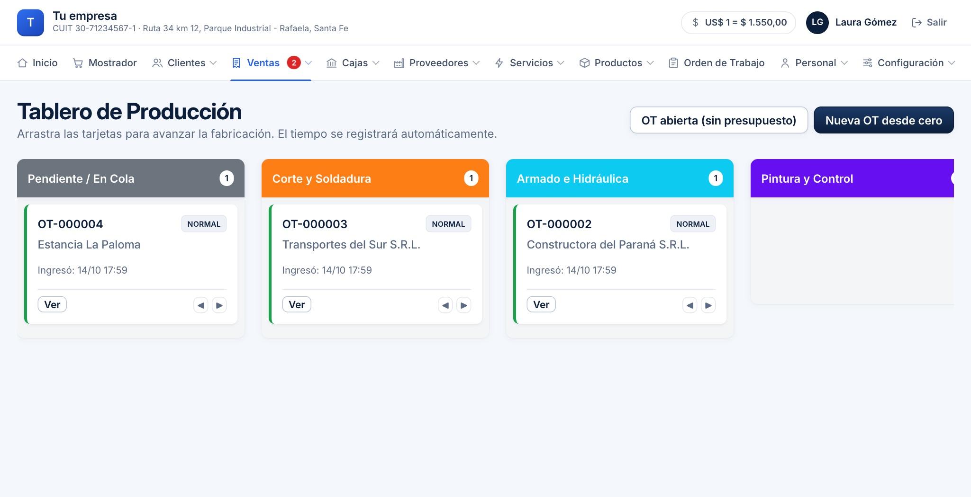
Task: Click the Inicio home icon
Action: click(x=22, y=63)
